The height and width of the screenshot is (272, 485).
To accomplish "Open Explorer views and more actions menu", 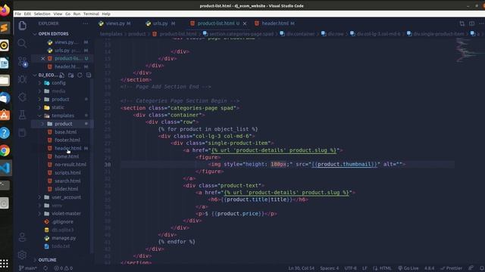I will (x=86, y=23).
